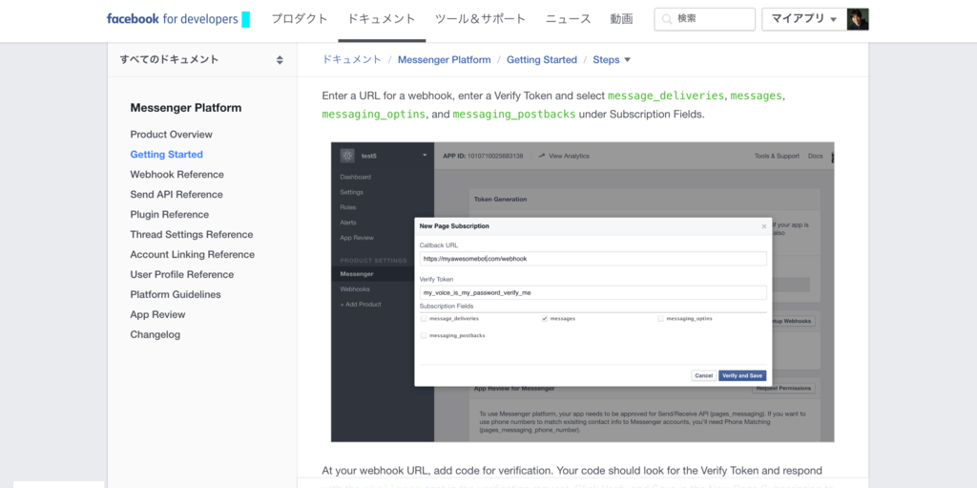Open the ツール＆サポート menu
The height and width of the screenshot is (488, 977).
[481, 19]
